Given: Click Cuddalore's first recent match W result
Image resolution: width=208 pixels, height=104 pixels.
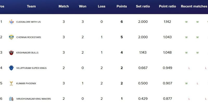Looking at the screenshot, I should 186,22.
